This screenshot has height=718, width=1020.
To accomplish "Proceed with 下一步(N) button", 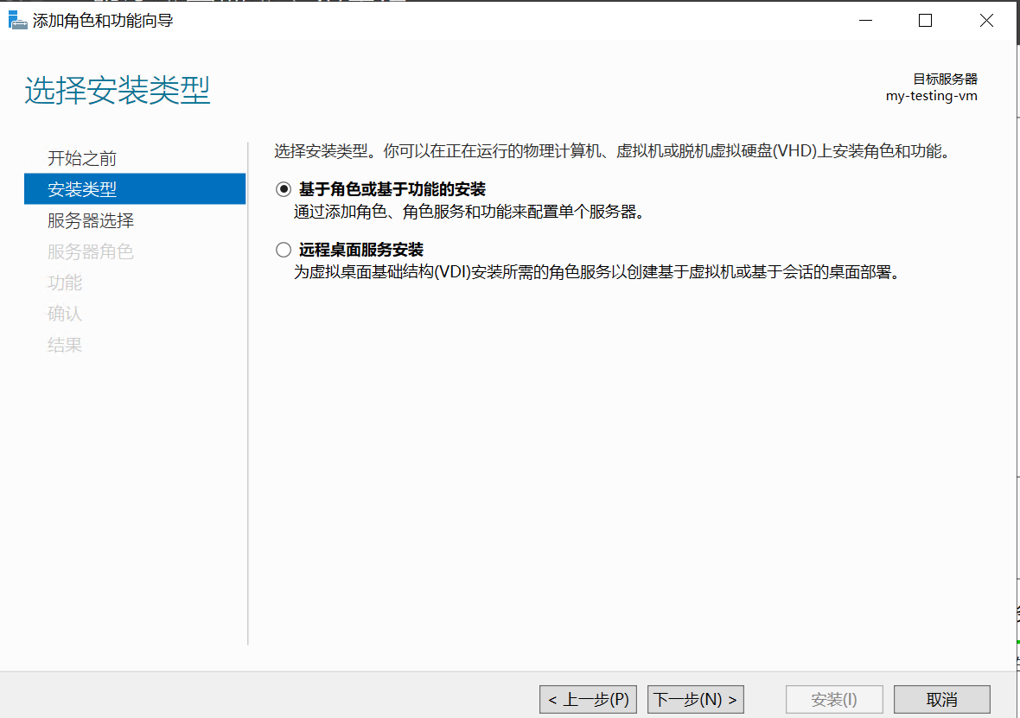I will (x=695, y=699).
